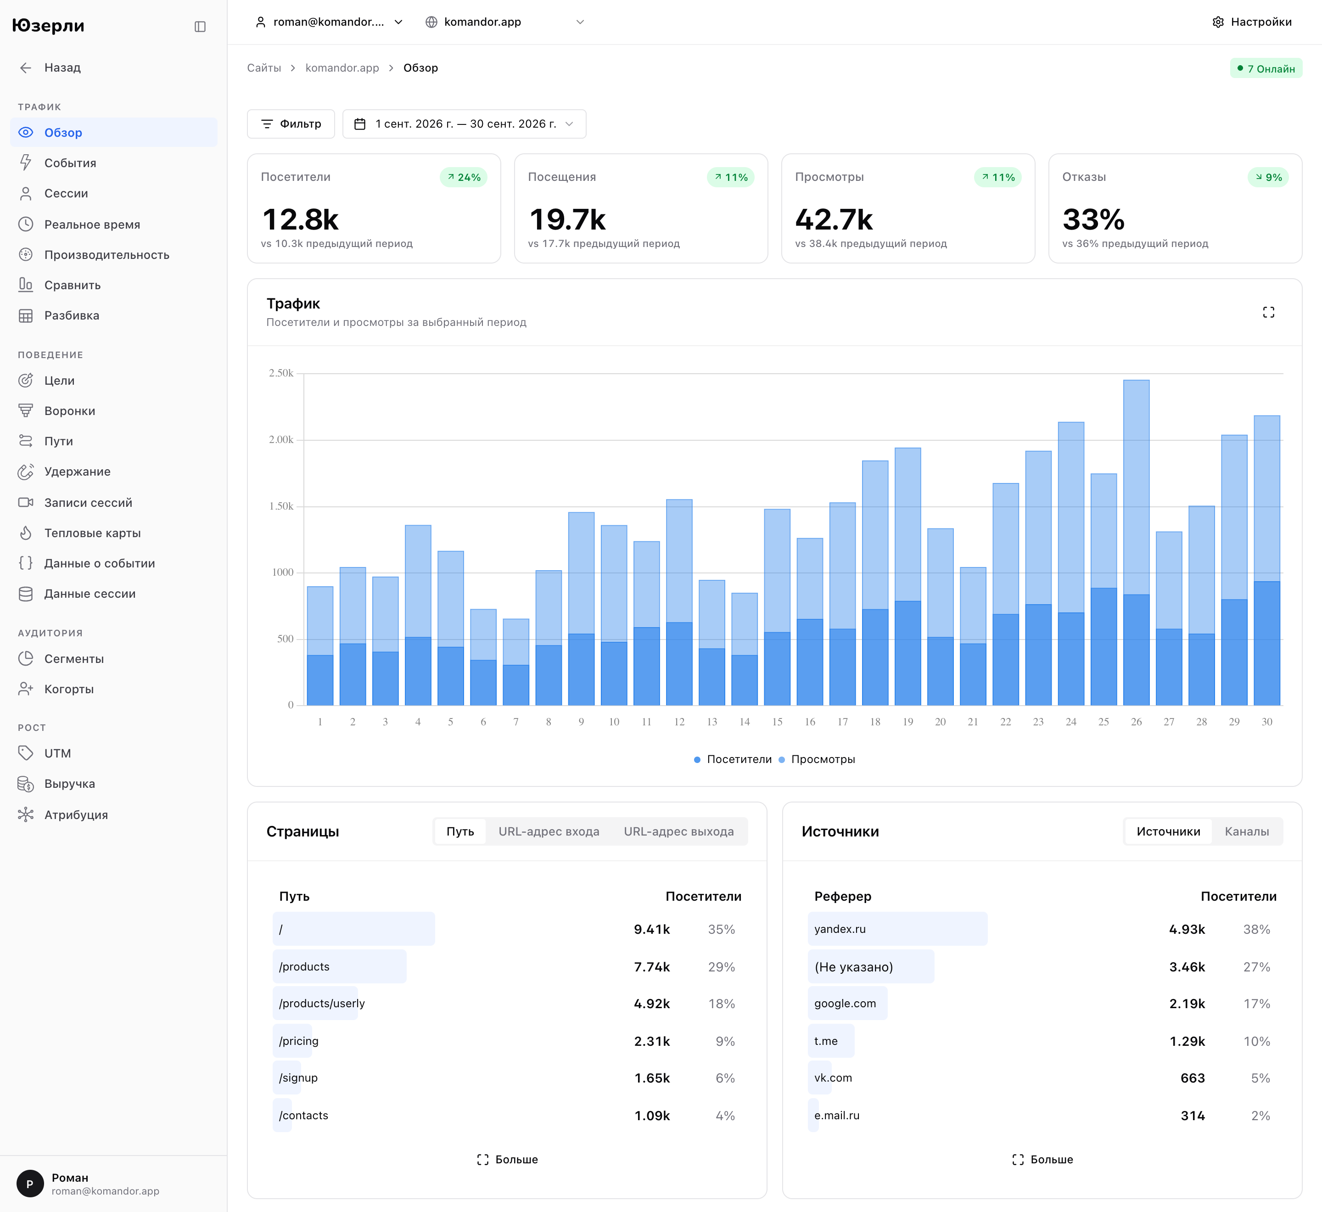Switch to Каналы tab
1322x1212 pixels.
tap(1247, 831)
